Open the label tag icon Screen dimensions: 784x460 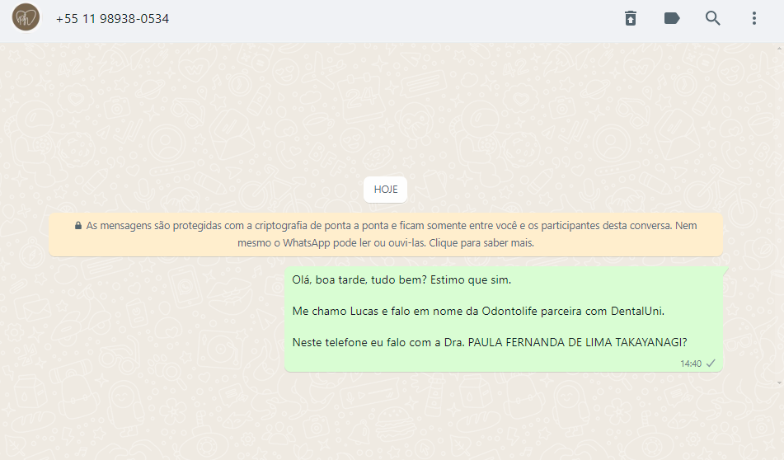tap(672, 18)
